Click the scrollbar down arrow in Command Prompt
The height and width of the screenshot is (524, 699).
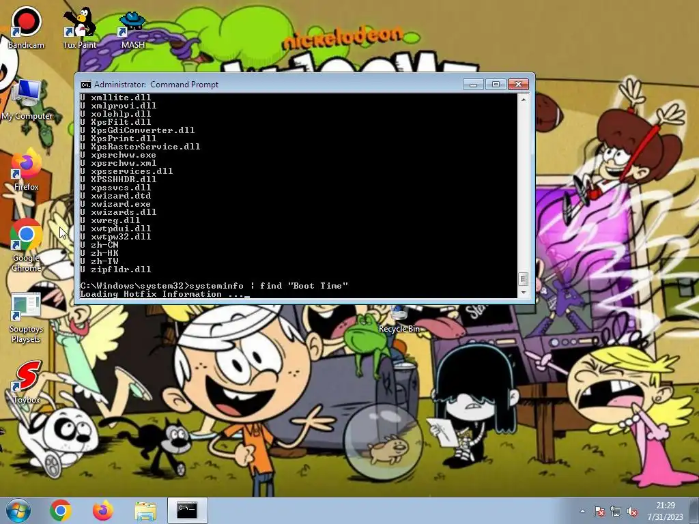[x=524, y=292]
